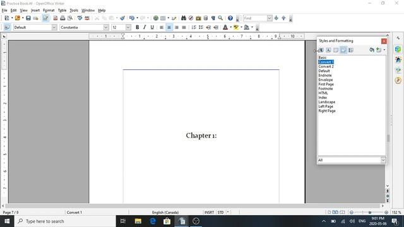Align text left
This screenshot has height=227, width=404.
[162, 27]
